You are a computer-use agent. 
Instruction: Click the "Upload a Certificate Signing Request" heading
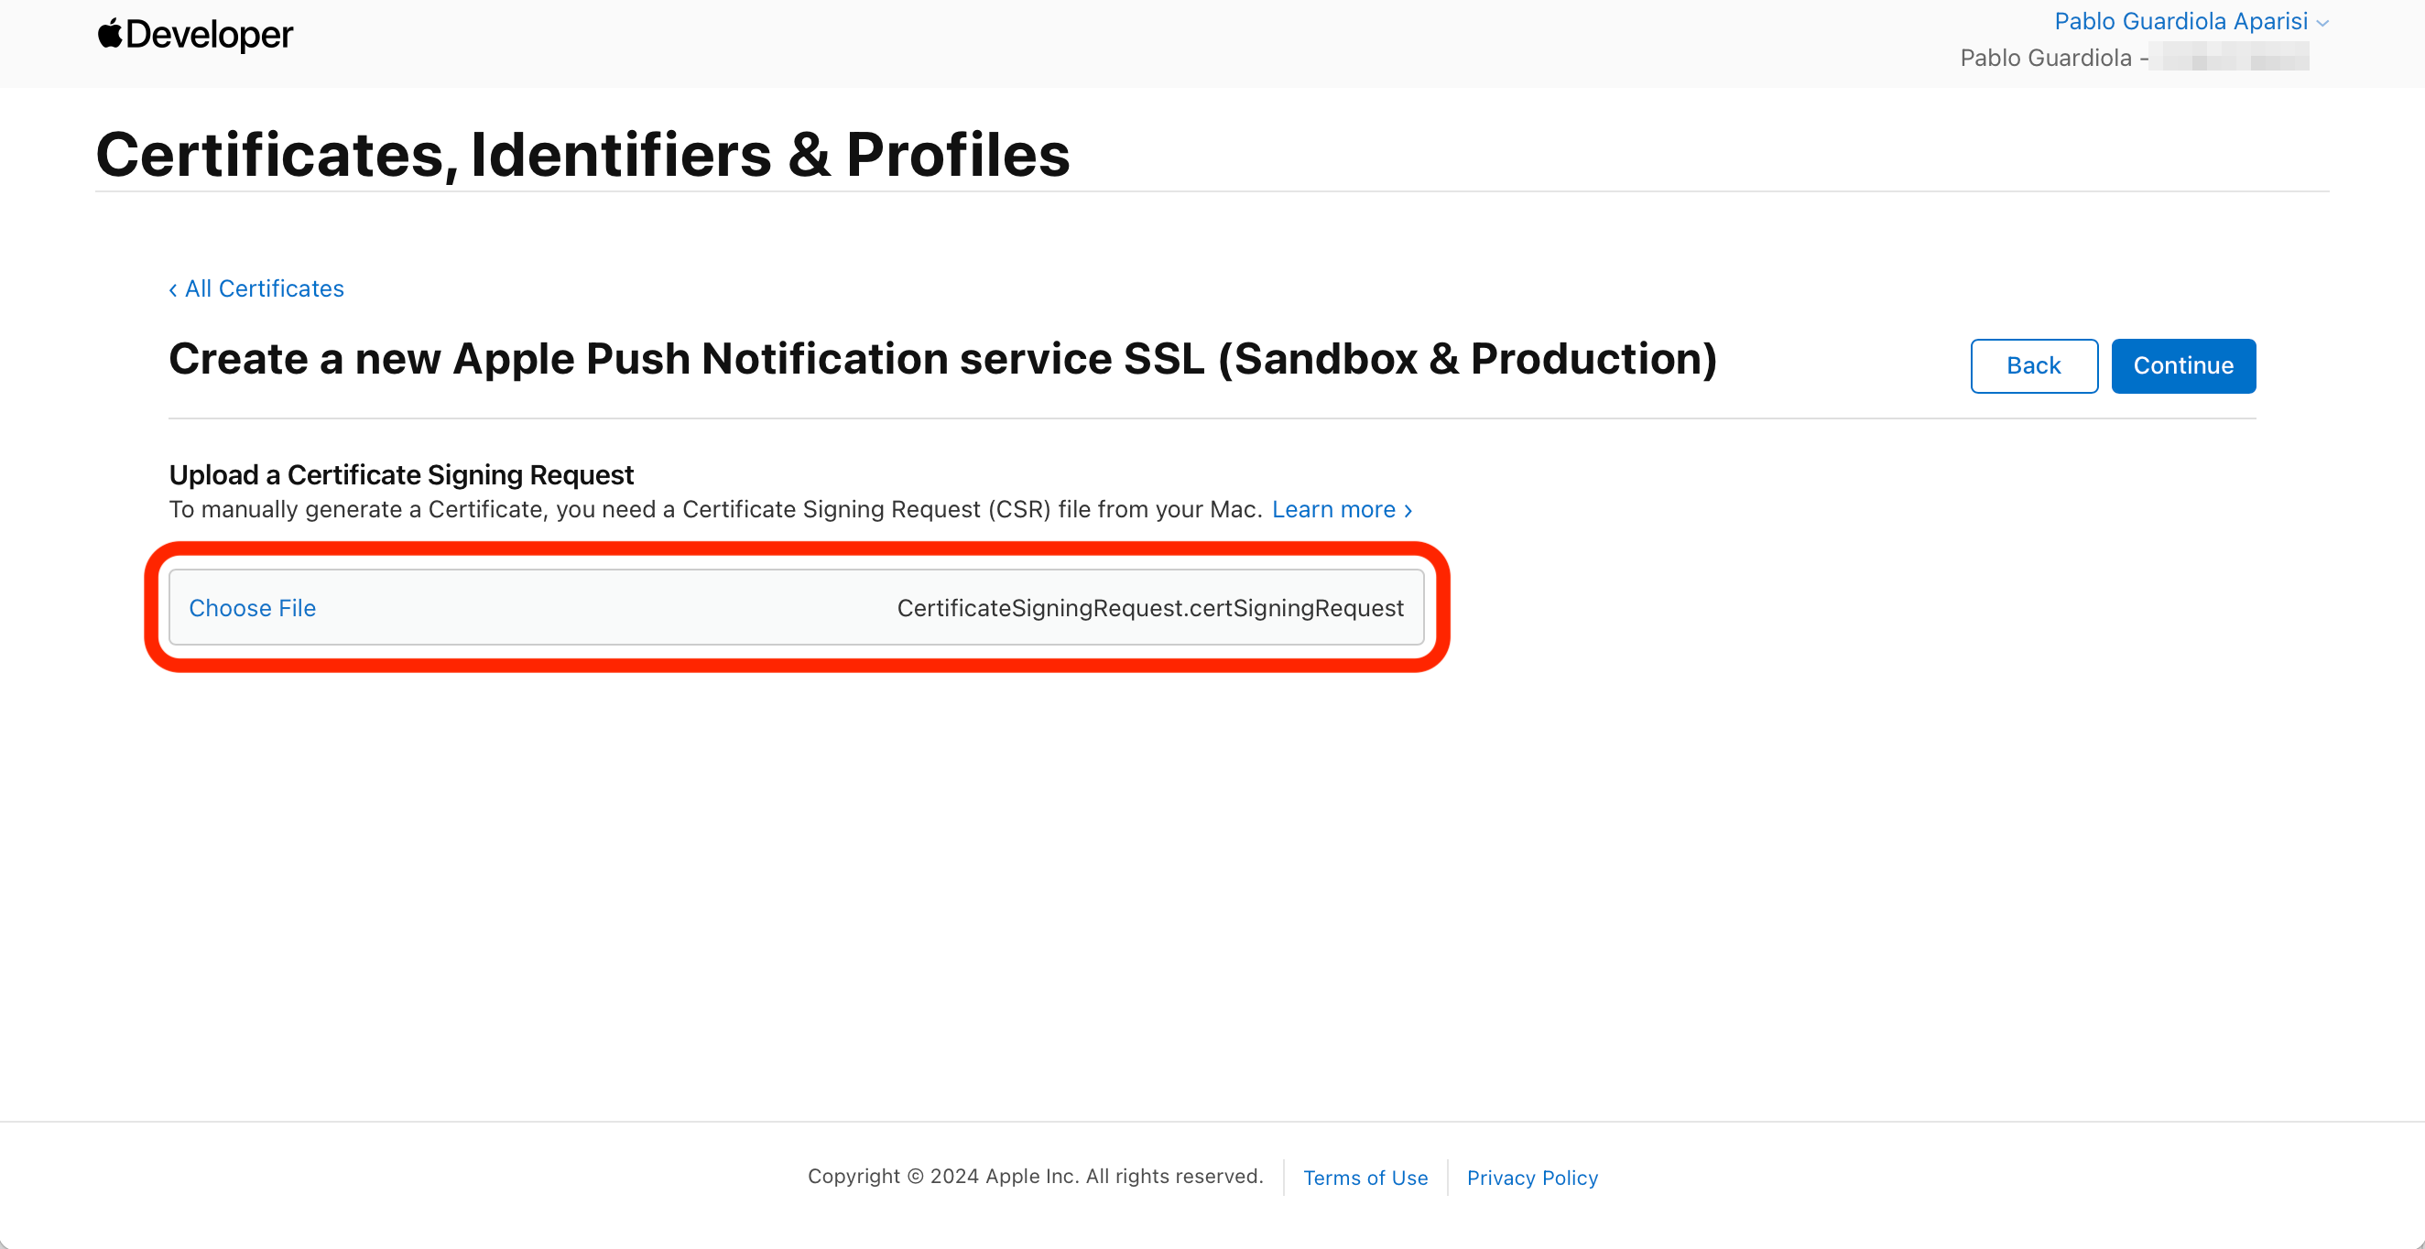[401, 474]
